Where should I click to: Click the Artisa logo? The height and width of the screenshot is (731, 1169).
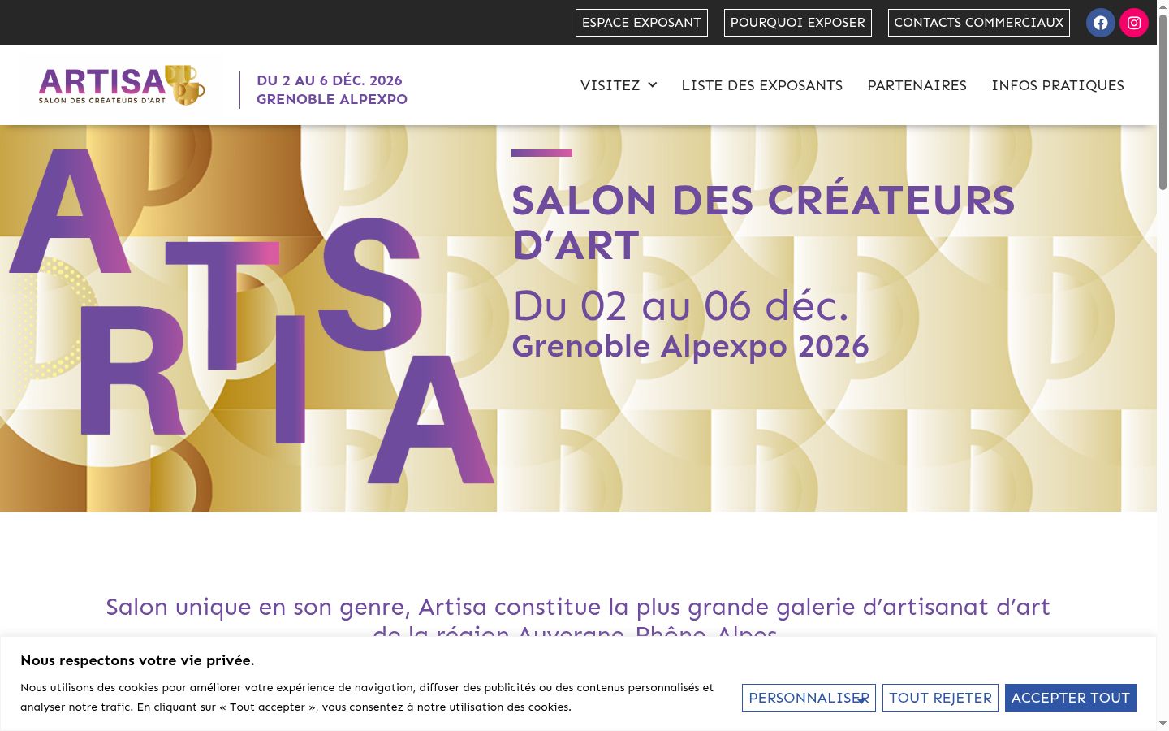point(122,85)
